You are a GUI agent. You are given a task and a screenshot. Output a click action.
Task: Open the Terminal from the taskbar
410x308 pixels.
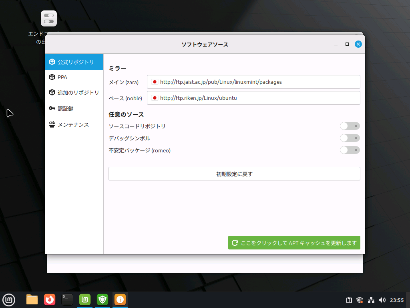pyautogui.click(x=67, y=300)
